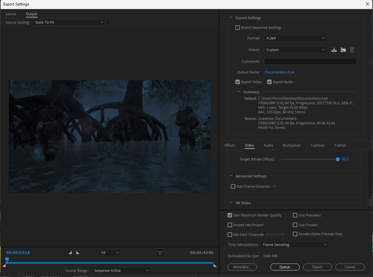Click the blue preview timeline bar
This screenshot has height=277, width=373.
110,263
